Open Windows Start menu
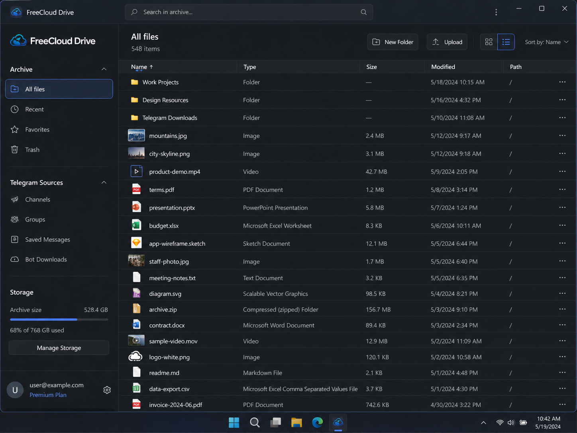577x433 pixels. 234,422
